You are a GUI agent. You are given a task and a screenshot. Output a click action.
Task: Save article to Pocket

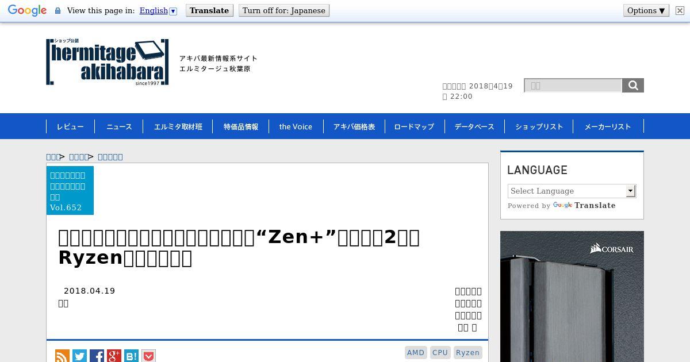[148, 356]
